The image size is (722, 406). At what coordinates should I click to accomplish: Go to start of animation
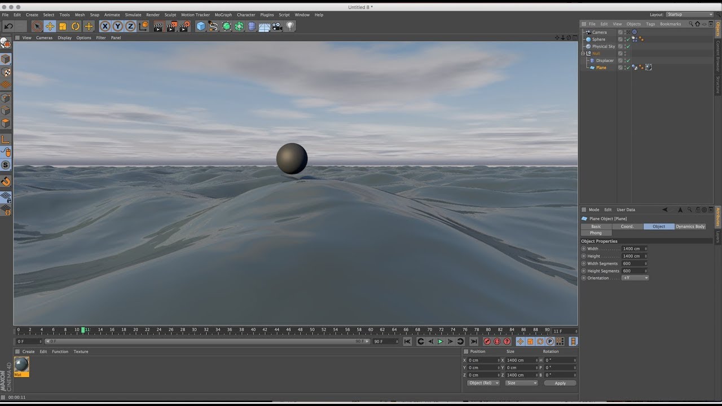pyautogui.click(x=407, y=342)
